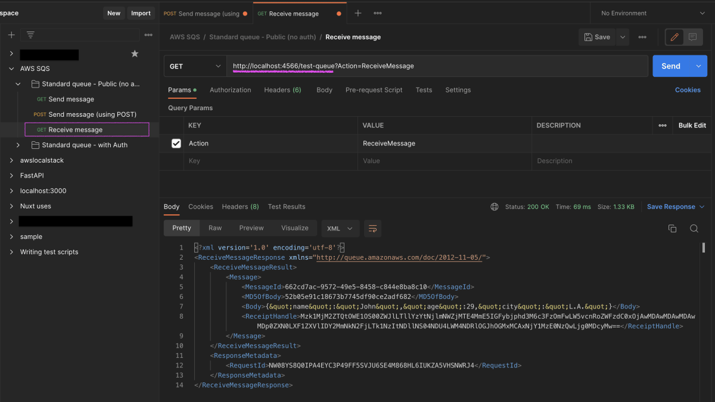Open Cookies for this request

coord(688,89)
